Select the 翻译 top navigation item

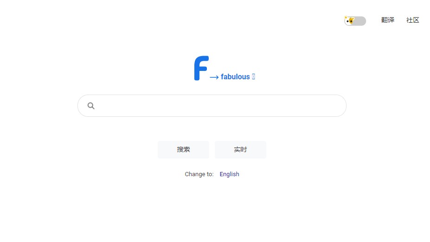click(x=388, y=20)
